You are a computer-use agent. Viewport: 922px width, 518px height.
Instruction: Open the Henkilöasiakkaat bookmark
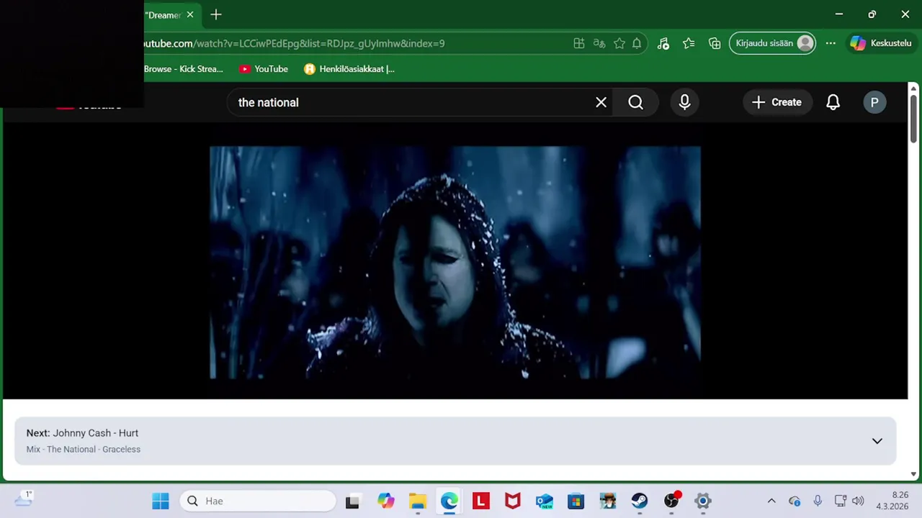click(x=349, y=69)
